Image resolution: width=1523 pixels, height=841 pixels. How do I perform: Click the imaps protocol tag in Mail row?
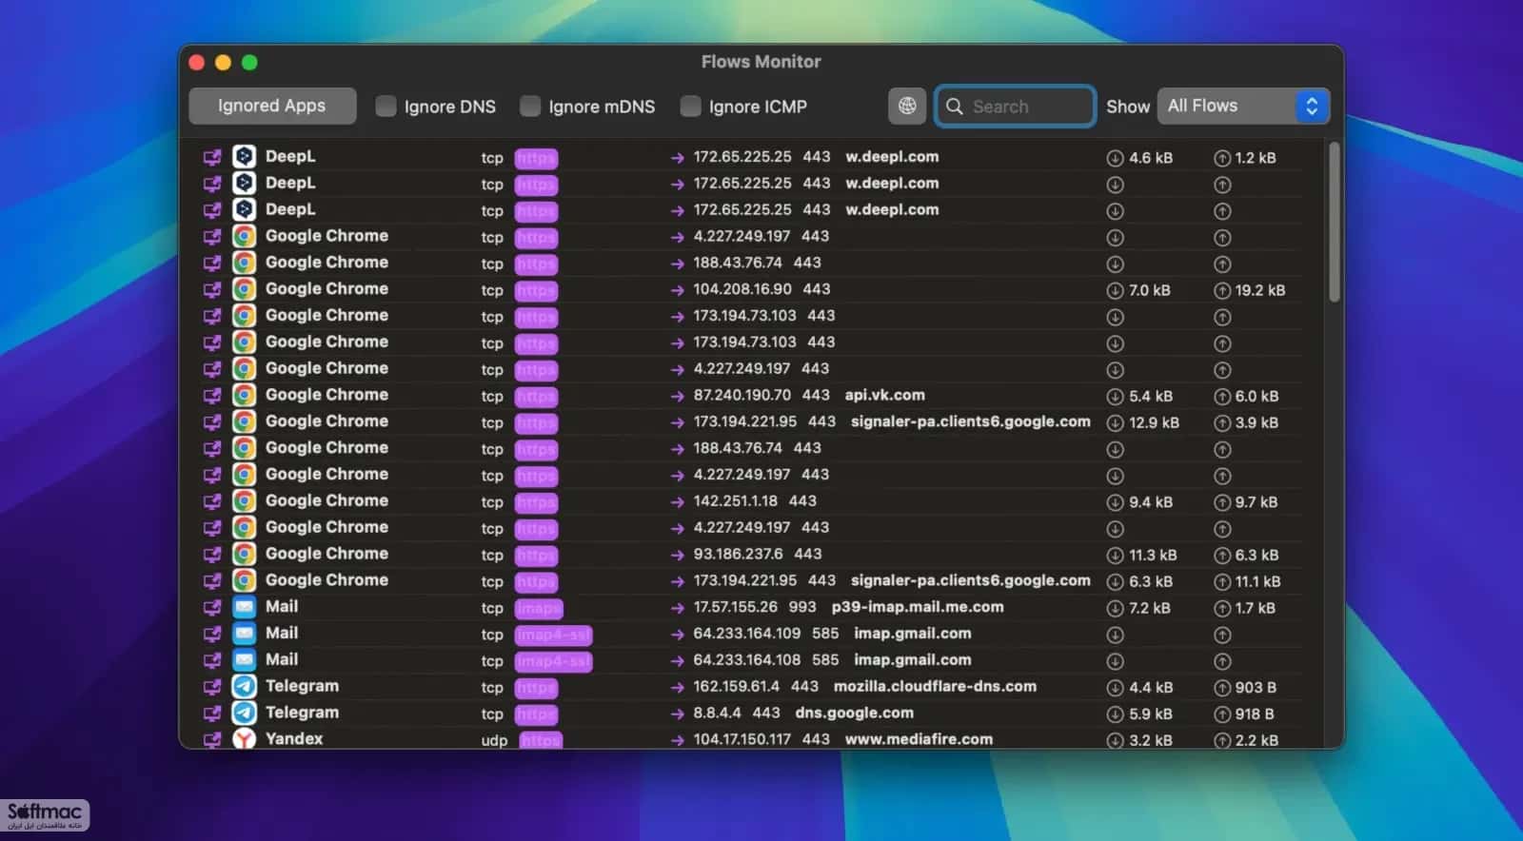539,608
